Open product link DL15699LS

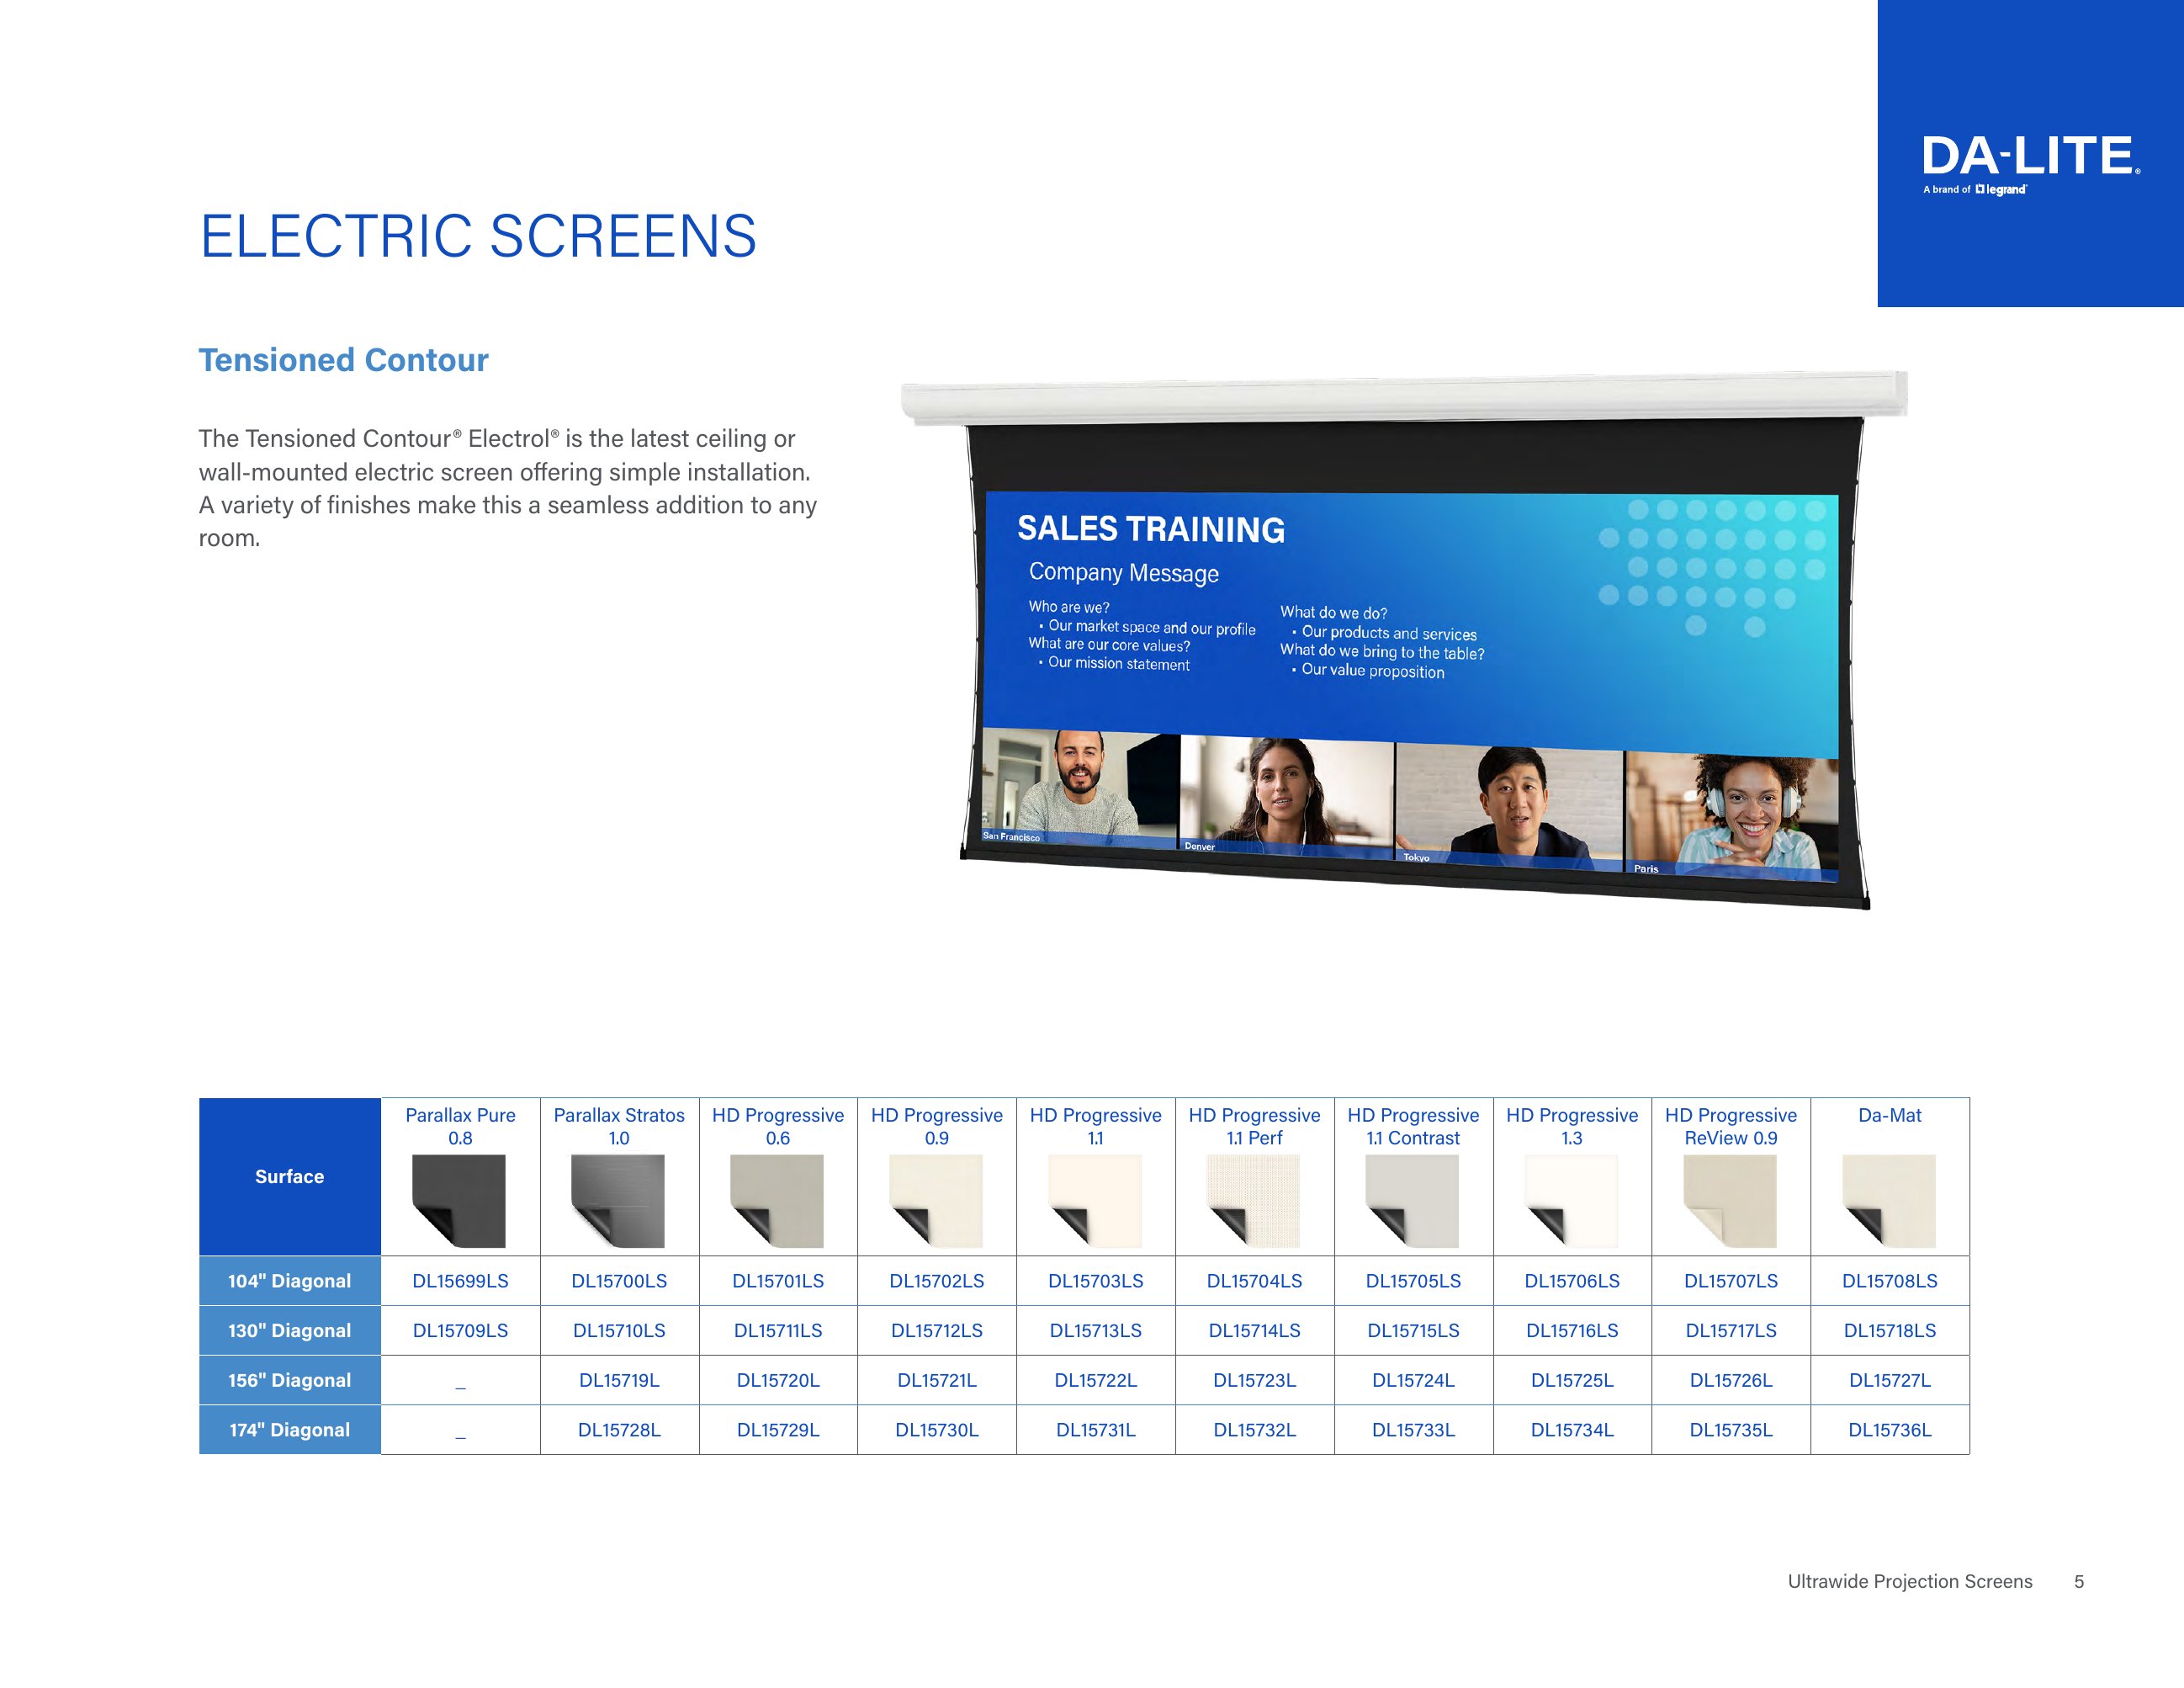(460, 1280)
